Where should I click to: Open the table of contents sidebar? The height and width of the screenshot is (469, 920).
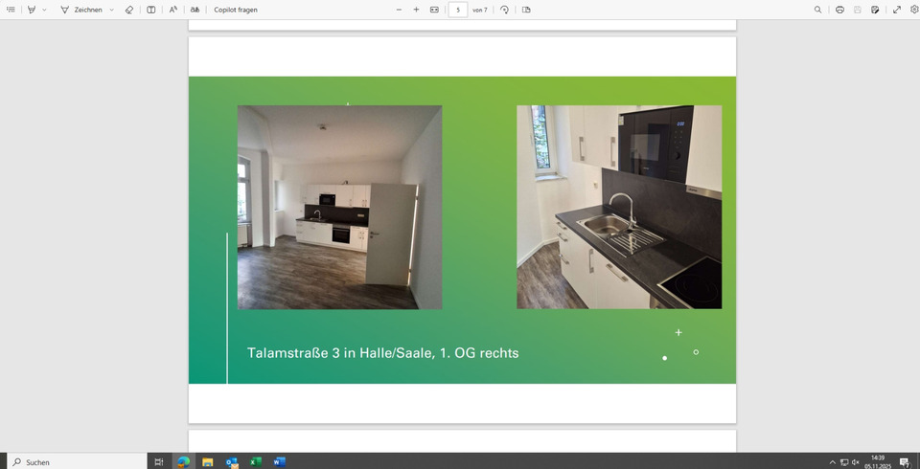pos(11,10)
